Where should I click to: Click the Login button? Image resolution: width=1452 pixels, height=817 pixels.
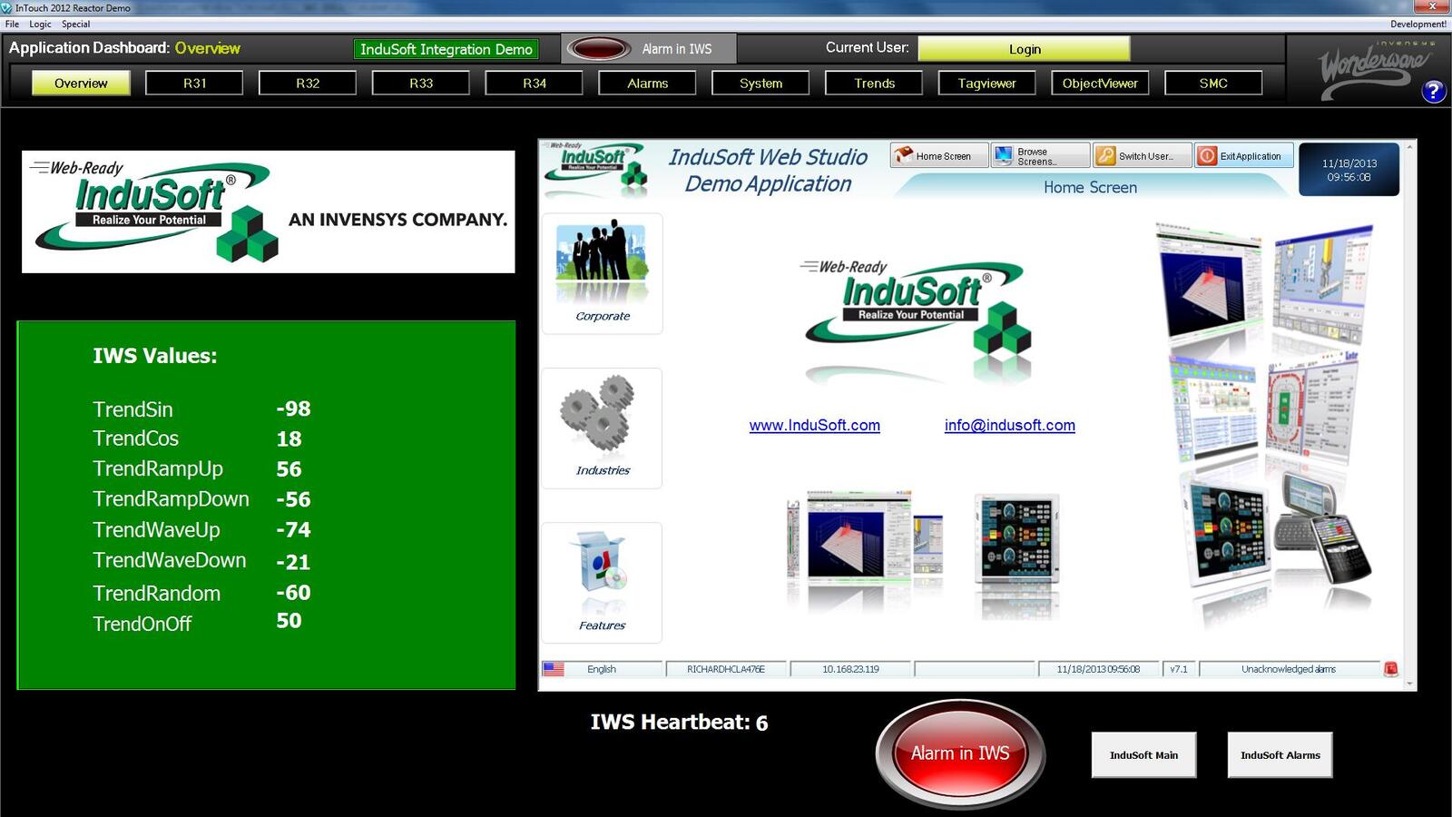pos(1024,49)
